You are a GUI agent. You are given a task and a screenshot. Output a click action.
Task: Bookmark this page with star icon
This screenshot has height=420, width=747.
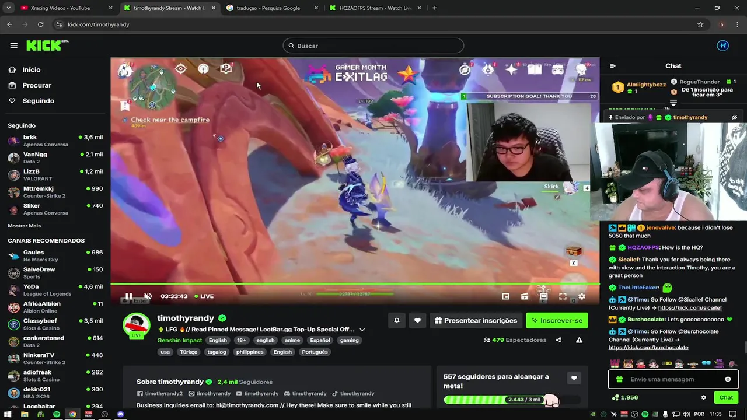tap(700, 24)
